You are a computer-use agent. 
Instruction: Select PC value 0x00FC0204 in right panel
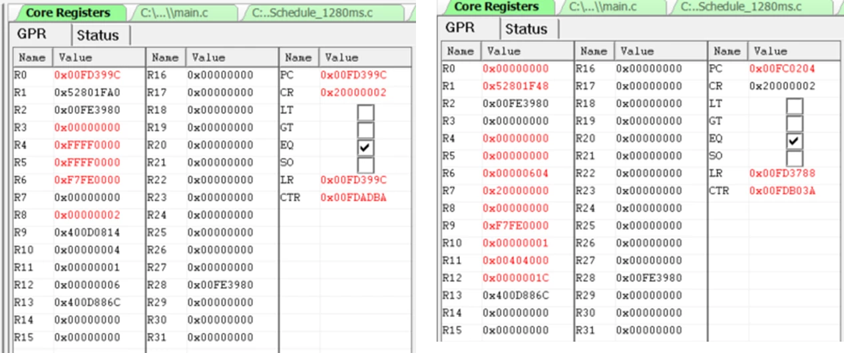point(782,69)
